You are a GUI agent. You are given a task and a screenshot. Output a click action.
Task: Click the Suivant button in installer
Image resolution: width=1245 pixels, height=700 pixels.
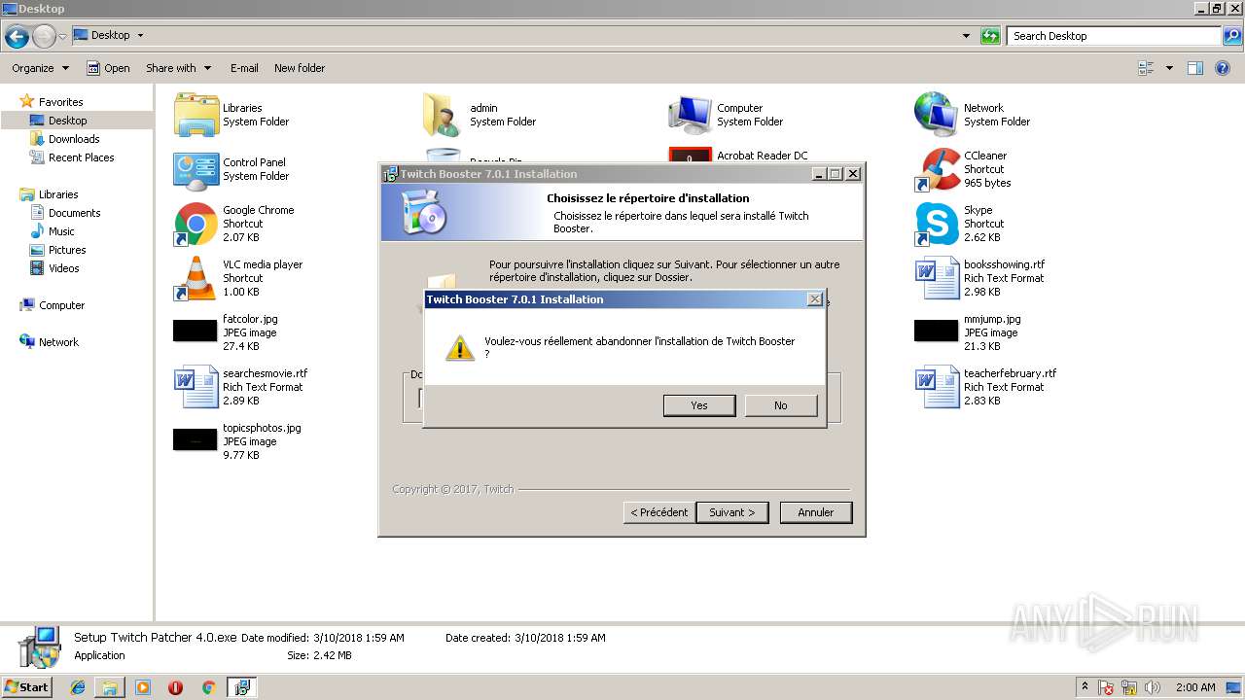[731, 512]
